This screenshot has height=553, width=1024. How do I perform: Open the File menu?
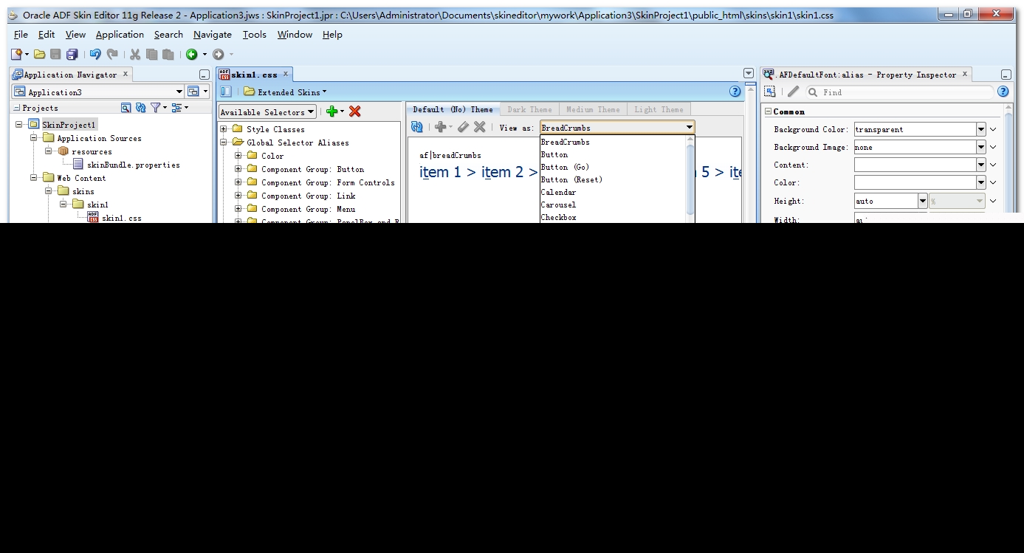point(21,35)
